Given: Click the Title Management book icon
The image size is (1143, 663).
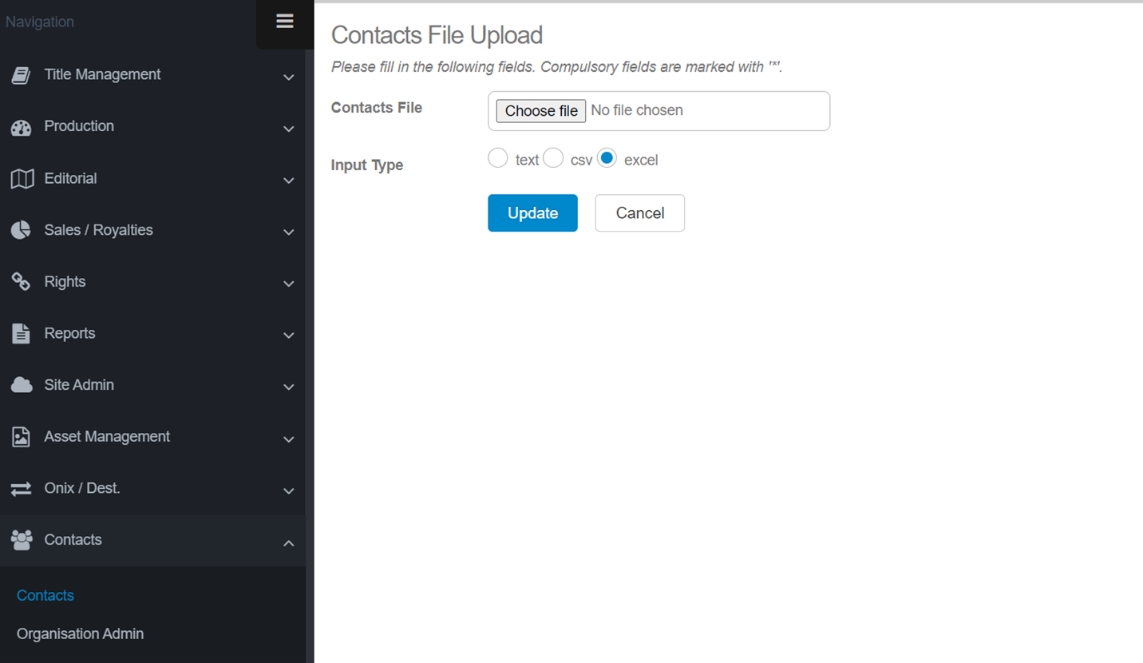Looking at the screenshot, I should tap(22, 75).
